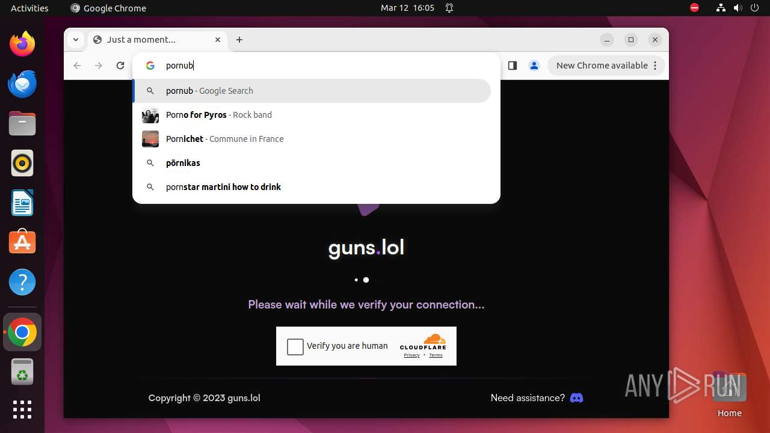Open volume icon in system tray
Image resolution: width=770 pixels, height=433 pixels.
tap(738, 8)
